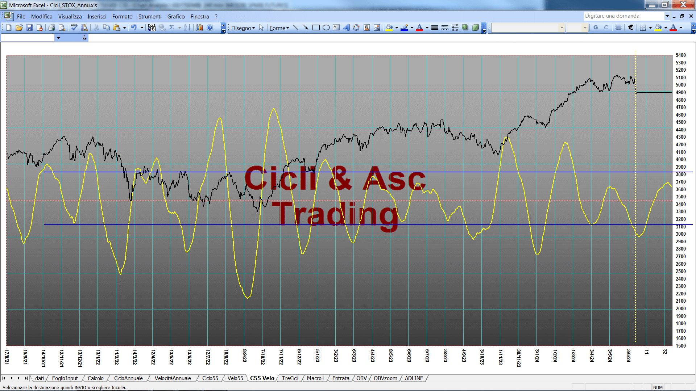The height and width of the screenshot is (391, 696).
Task: Open the Inserisci menu
Action: coord(97,17)
